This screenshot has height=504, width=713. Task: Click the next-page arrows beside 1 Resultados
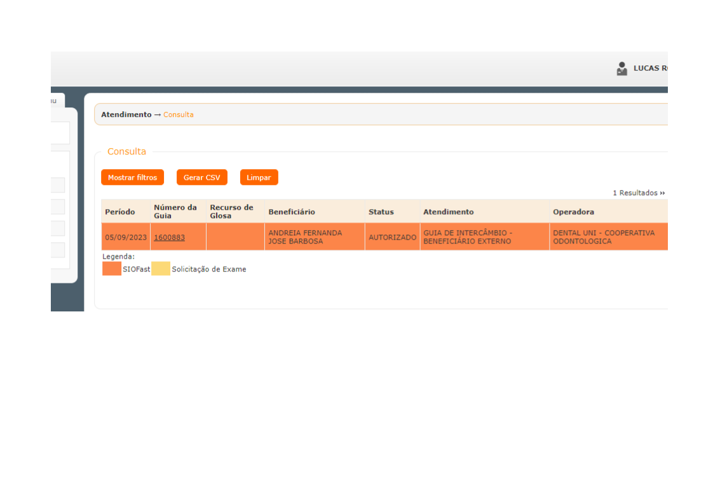point(662,193)
